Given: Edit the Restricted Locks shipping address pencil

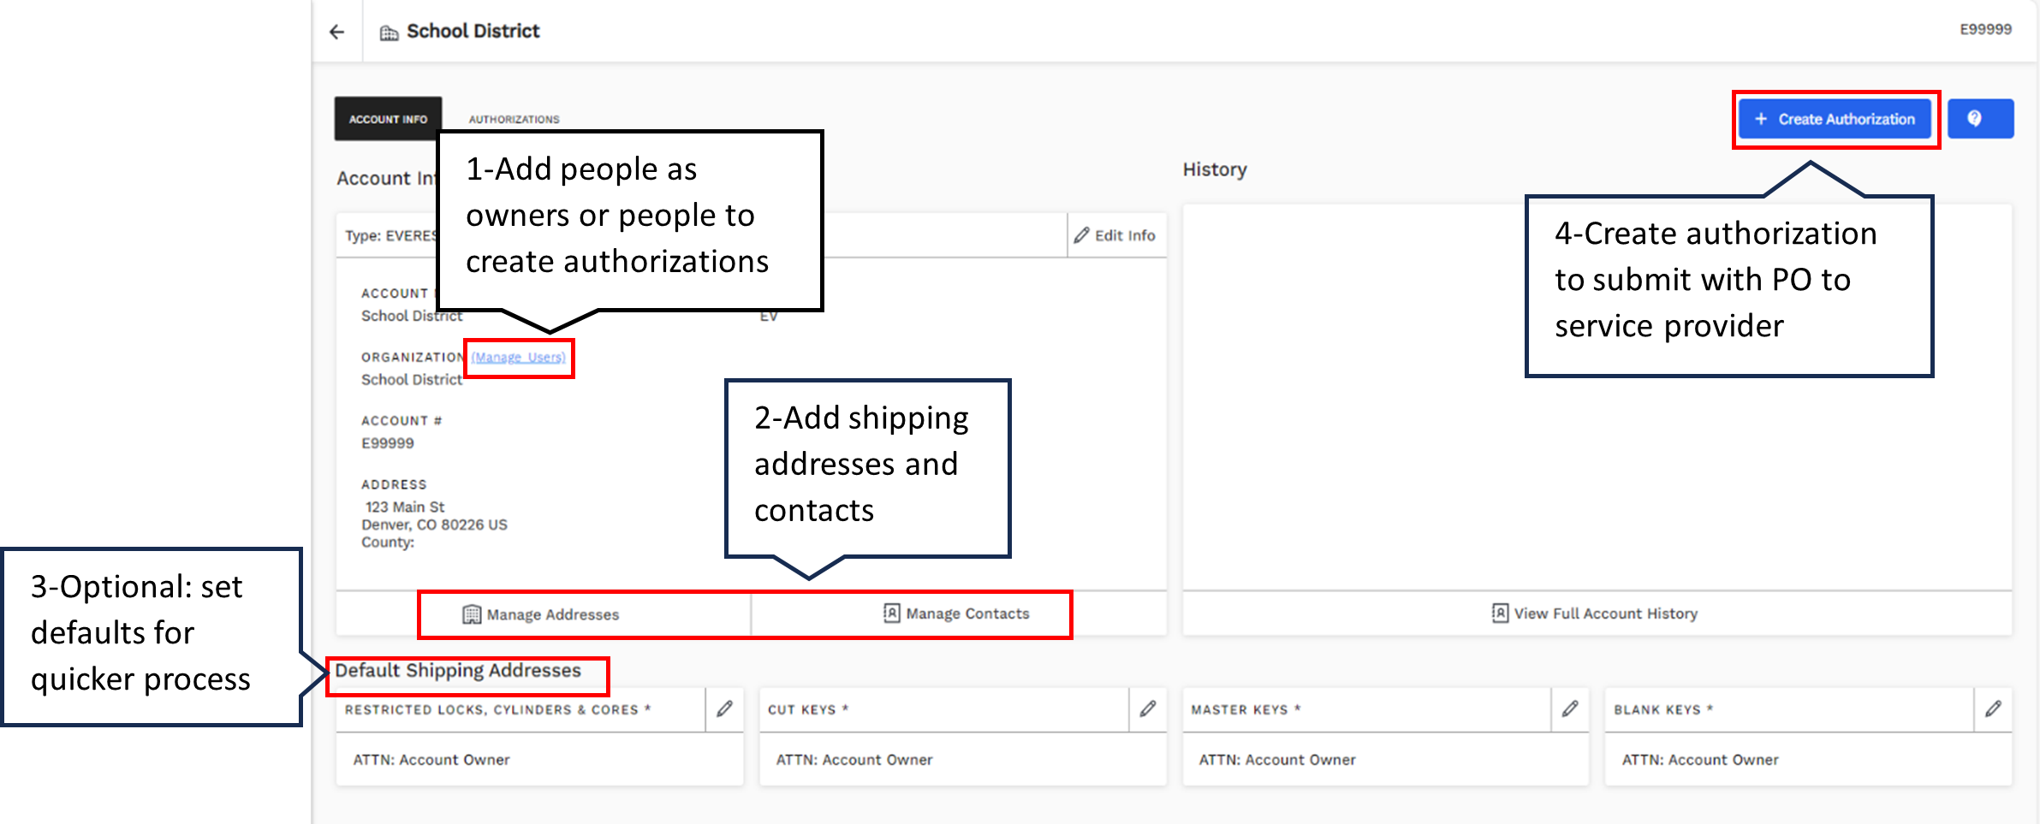Looking at the screenshot, I should (725, 708).
